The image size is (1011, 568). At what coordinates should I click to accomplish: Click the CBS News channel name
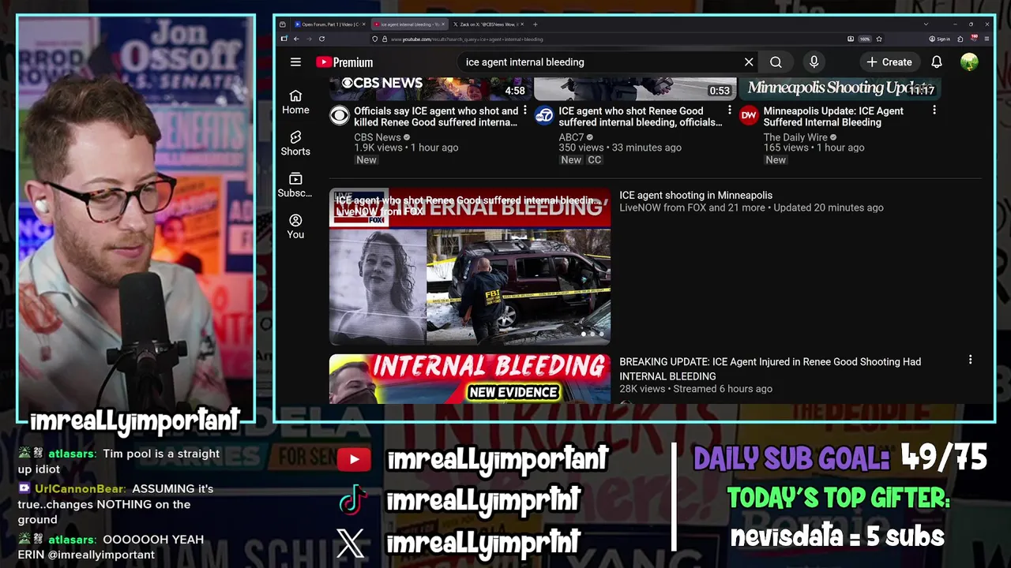click(378, 137)
